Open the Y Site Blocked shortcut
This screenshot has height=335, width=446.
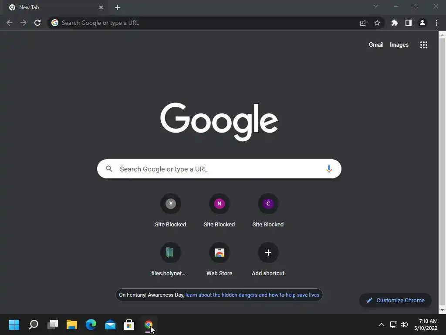(x=170, y=211)
